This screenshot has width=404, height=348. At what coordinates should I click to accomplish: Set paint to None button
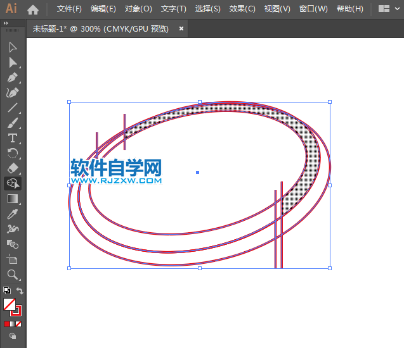coord(18,324)
